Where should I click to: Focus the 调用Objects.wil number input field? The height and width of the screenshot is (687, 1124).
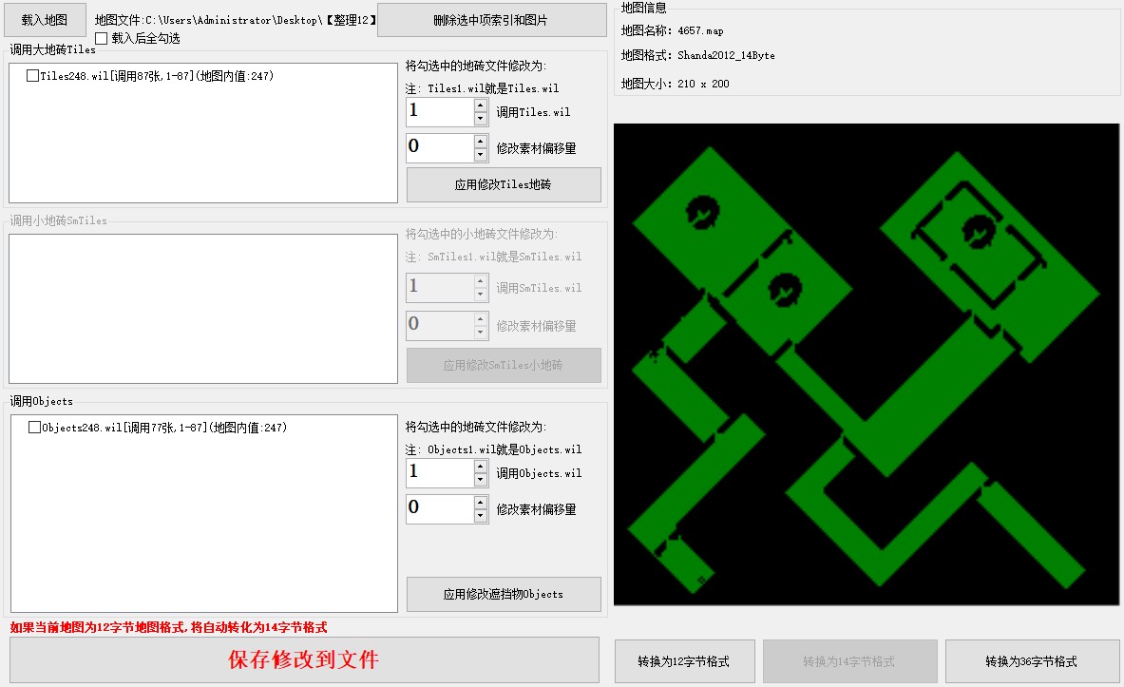click(x=439, y=473)
